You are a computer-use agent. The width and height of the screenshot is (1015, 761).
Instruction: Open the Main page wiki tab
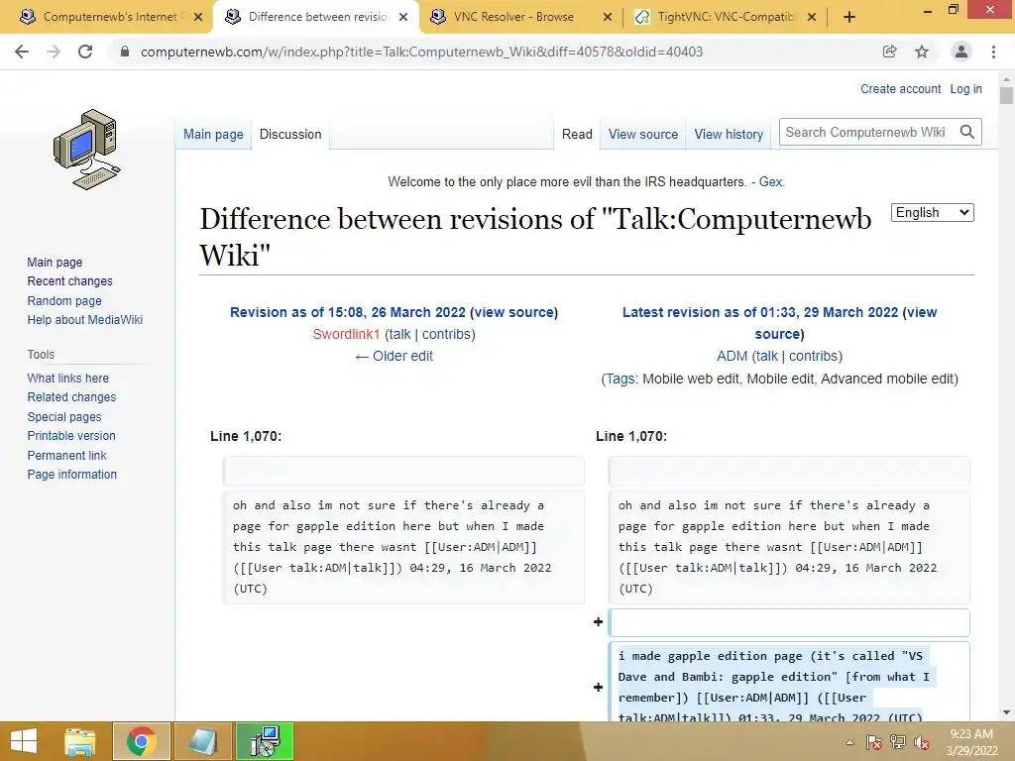[x=214, y=134]
